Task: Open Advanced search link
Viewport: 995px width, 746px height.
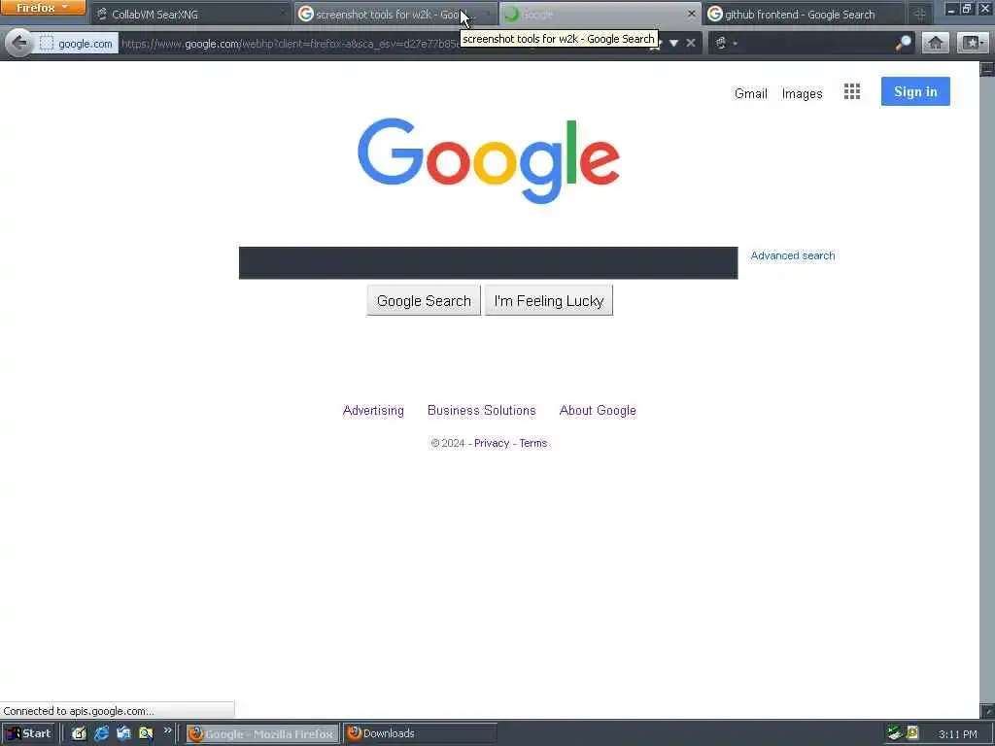Action: click(x=793, y=255)
